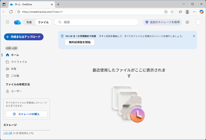Click the ストレージ heading
The width and height of the screenshot is (206, 140).
coord(10,125)
